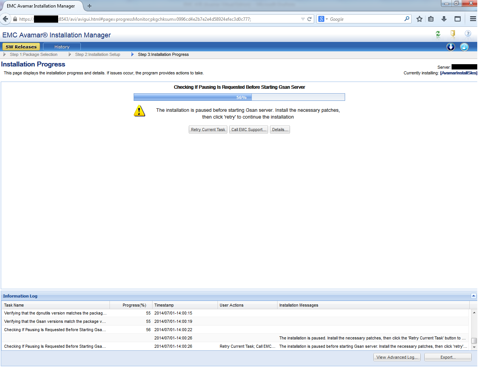478x367 pixels.
Task: Click the yellow warning triangle icon
Action: coord(139,111)
